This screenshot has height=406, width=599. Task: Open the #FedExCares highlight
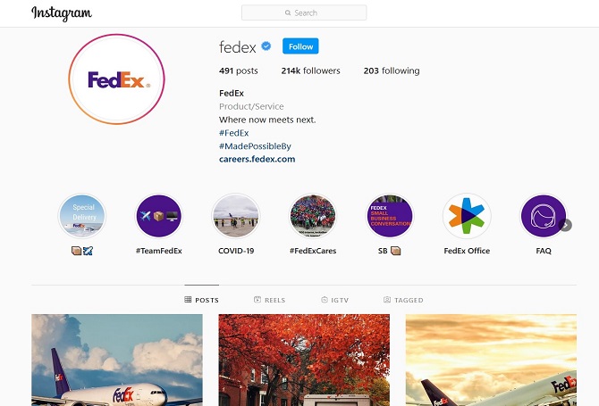click(313, 216)
